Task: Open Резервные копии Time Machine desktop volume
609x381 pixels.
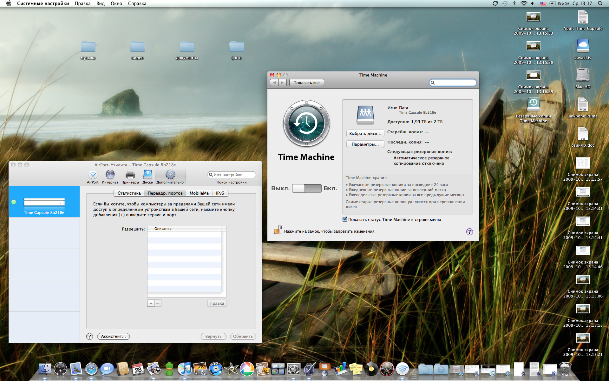Action: point(534,110)
